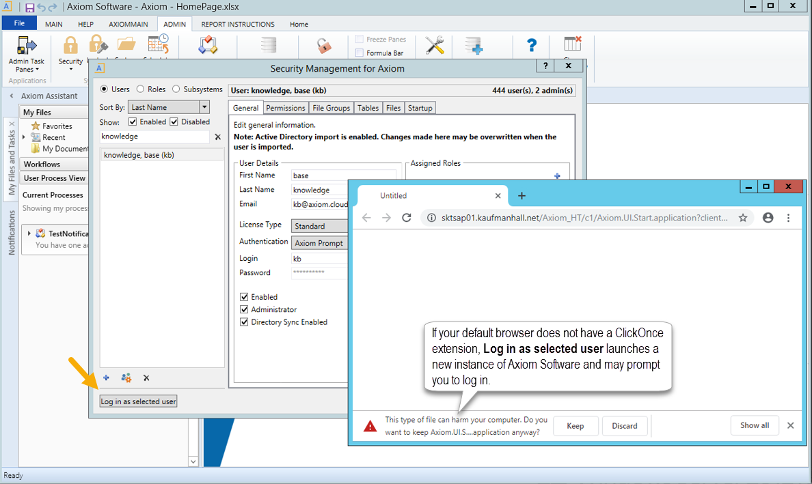
Task: Clear the 'knowledge' user search filter
Action: click(x=217, y=137)
